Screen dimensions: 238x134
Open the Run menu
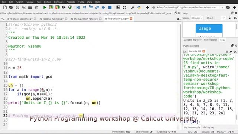pyautogui.click(x=39, y=2)
